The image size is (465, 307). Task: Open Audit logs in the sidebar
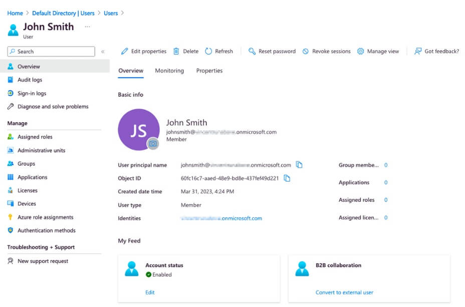[29, 79]
